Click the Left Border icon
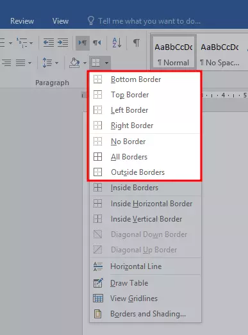This screenshot has width=248, height=335. pyautogui.click(x=97, y=110)
